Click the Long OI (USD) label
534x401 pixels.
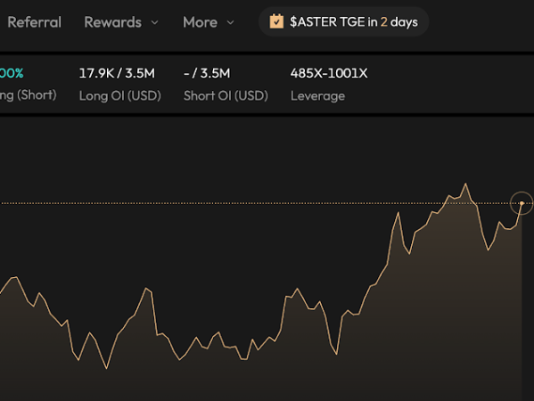coord(119,95)
